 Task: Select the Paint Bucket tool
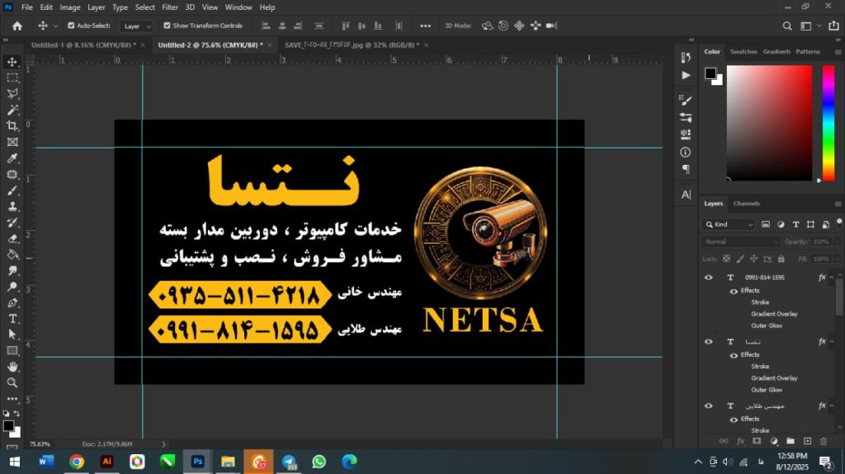12,255
